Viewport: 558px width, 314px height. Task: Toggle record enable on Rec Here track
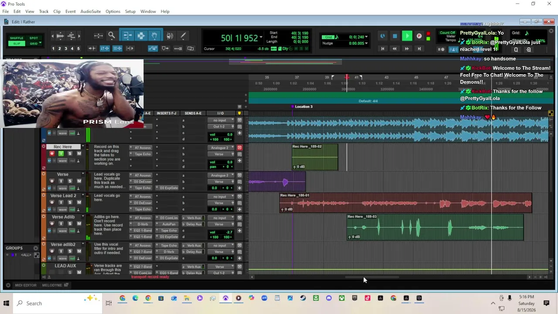(x=52, y=154)
